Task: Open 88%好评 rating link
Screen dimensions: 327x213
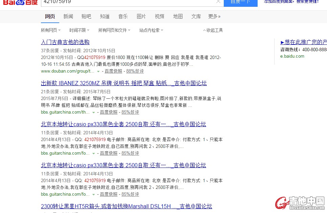Action: [135, 71]
